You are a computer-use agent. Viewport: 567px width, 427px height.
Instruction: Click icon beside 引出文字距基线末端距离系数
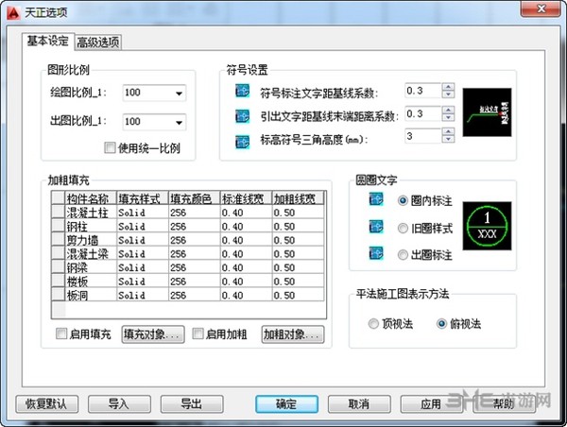(242, 116)
